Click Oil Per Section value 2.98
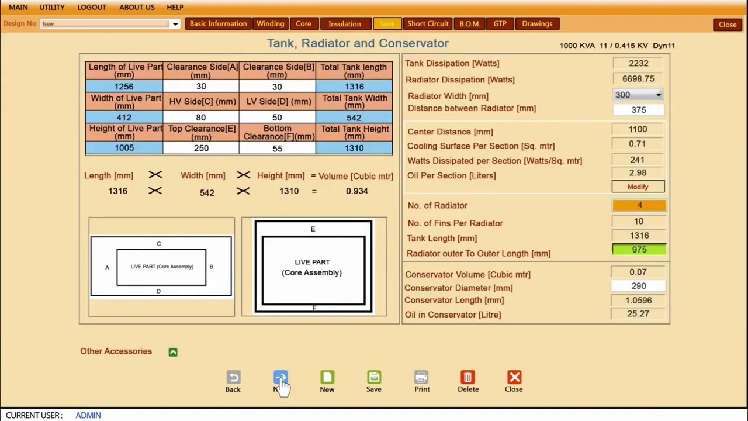This screenshot has height=421, width=748. (638, 173)
